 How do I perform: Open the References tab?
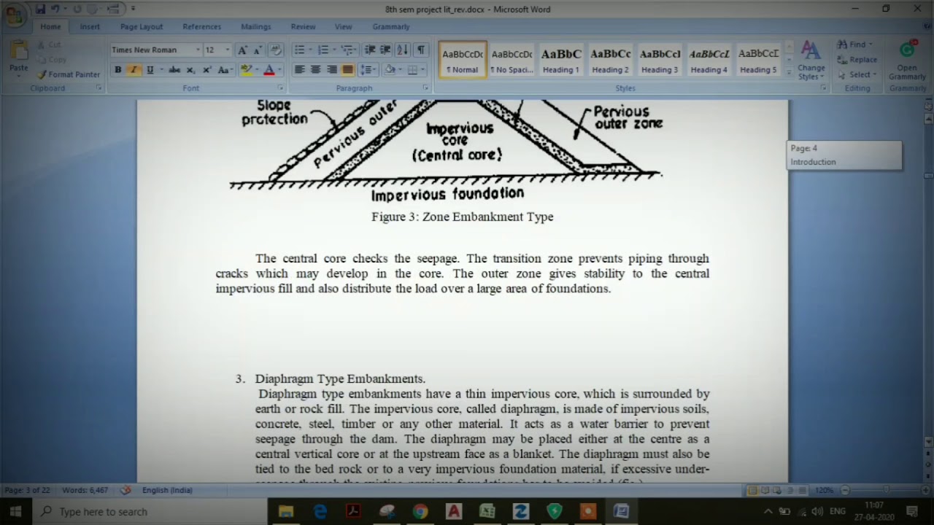201,27
